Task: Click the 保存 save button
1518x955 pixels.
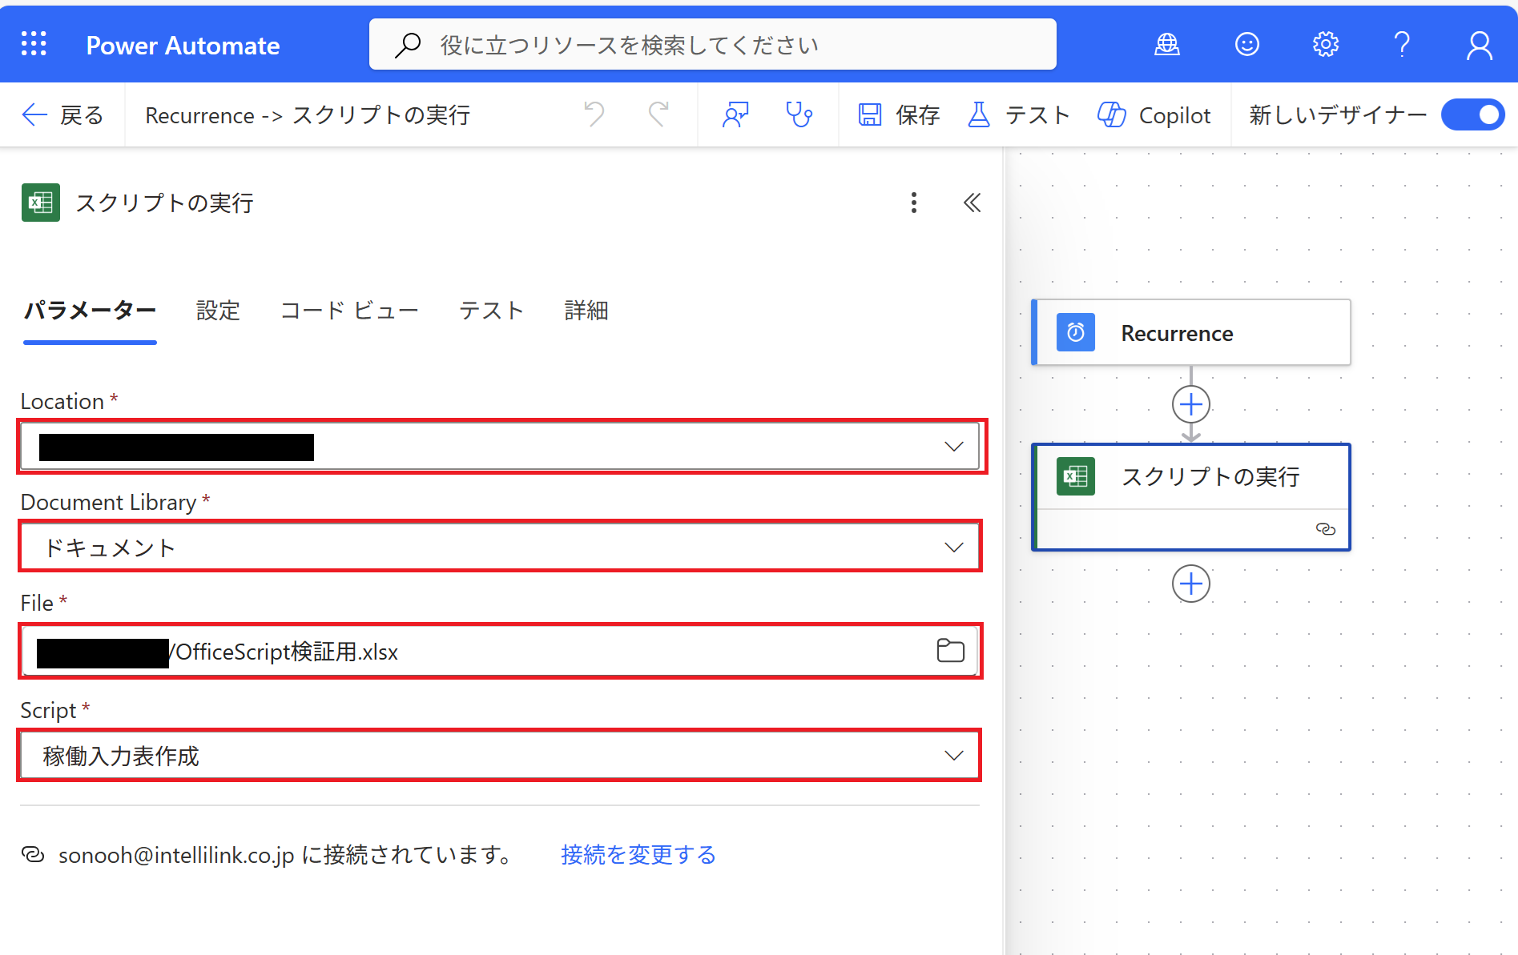Action: [899, 115]
